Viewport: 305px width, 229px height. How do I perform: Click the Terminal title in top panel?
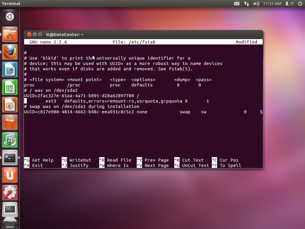click(11, 4)
